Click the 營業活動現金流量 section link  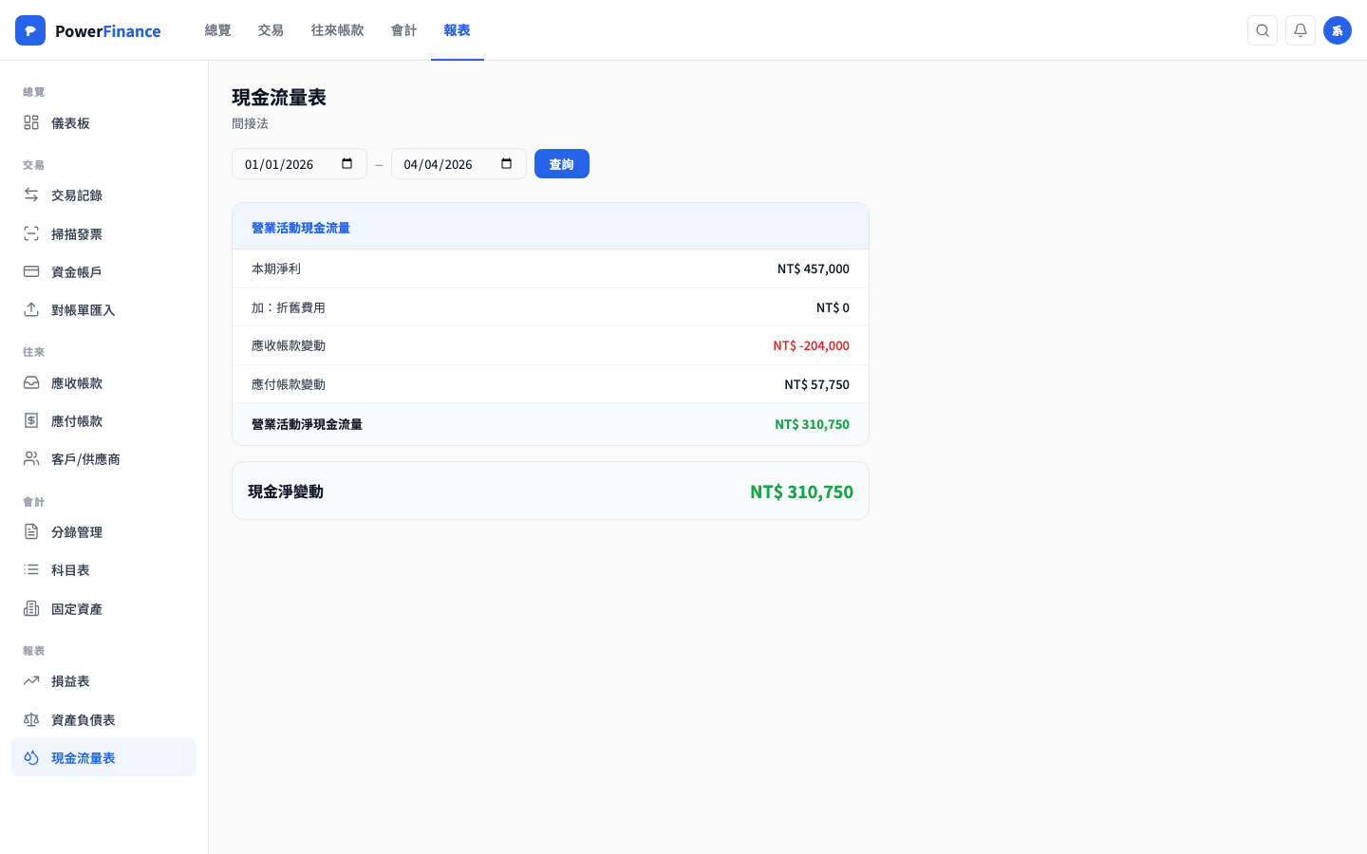[x=300, y=228]
